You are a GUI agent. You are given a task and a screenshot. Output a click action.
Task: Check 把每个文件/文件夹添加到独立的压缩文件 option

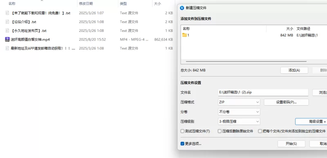[x=260, y=131]
